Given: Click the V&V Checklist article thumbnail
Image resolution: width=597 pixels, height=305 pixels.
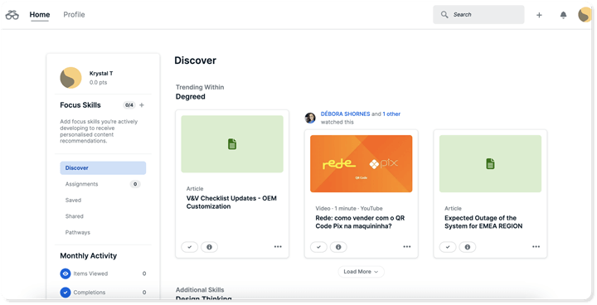Looking at the screenshot, I should [232, 144].
